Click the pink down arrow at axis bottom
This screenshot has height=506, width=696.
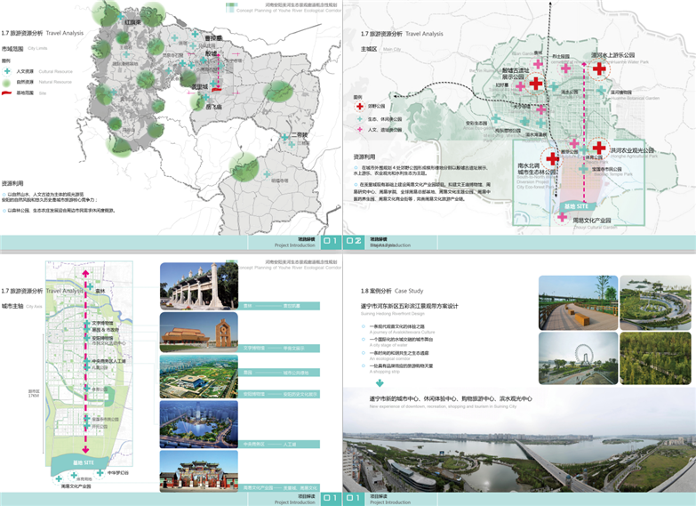point(85,450)
